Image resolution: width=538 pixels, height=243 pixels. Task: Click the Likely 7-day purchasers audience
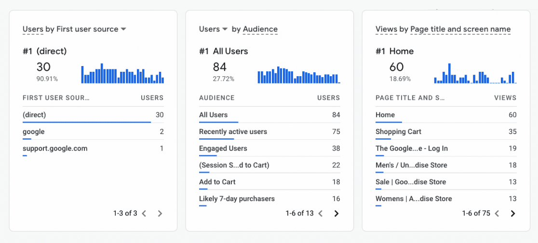[x=237, y=199]
